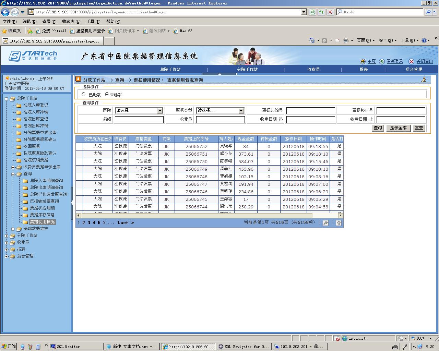The height and width of the screenshot is (351, 439).
Task: Open the 医院 dropdown
Action: (x=139, y=110)
